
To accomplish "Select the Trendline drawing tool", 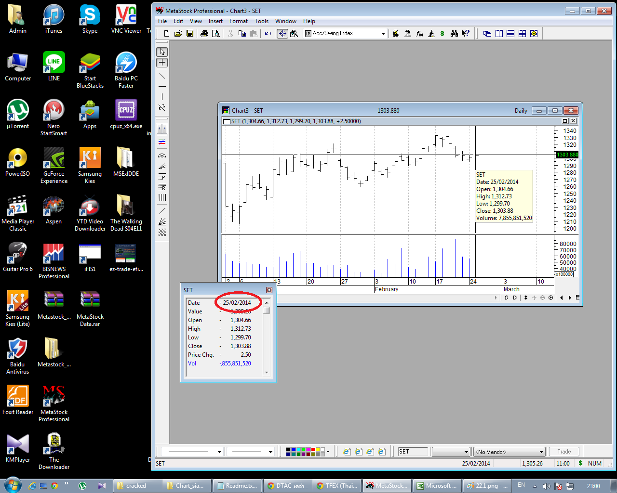I will pos(162,76).
